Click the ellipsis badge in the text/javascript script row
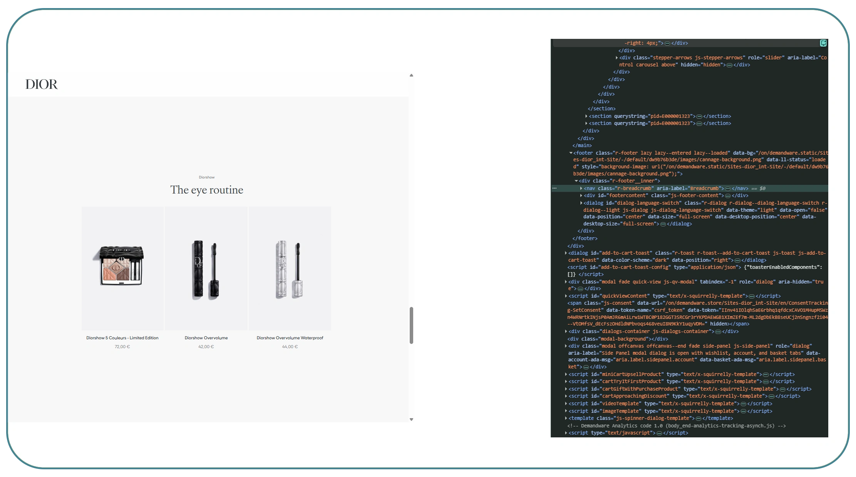The image size is (856, 477). [659, 434]
